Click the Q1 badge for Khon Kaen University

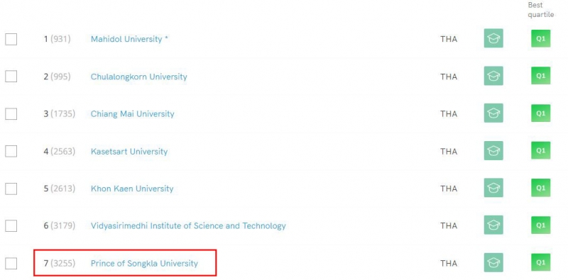pyautogui.click(x=540, y=188)
